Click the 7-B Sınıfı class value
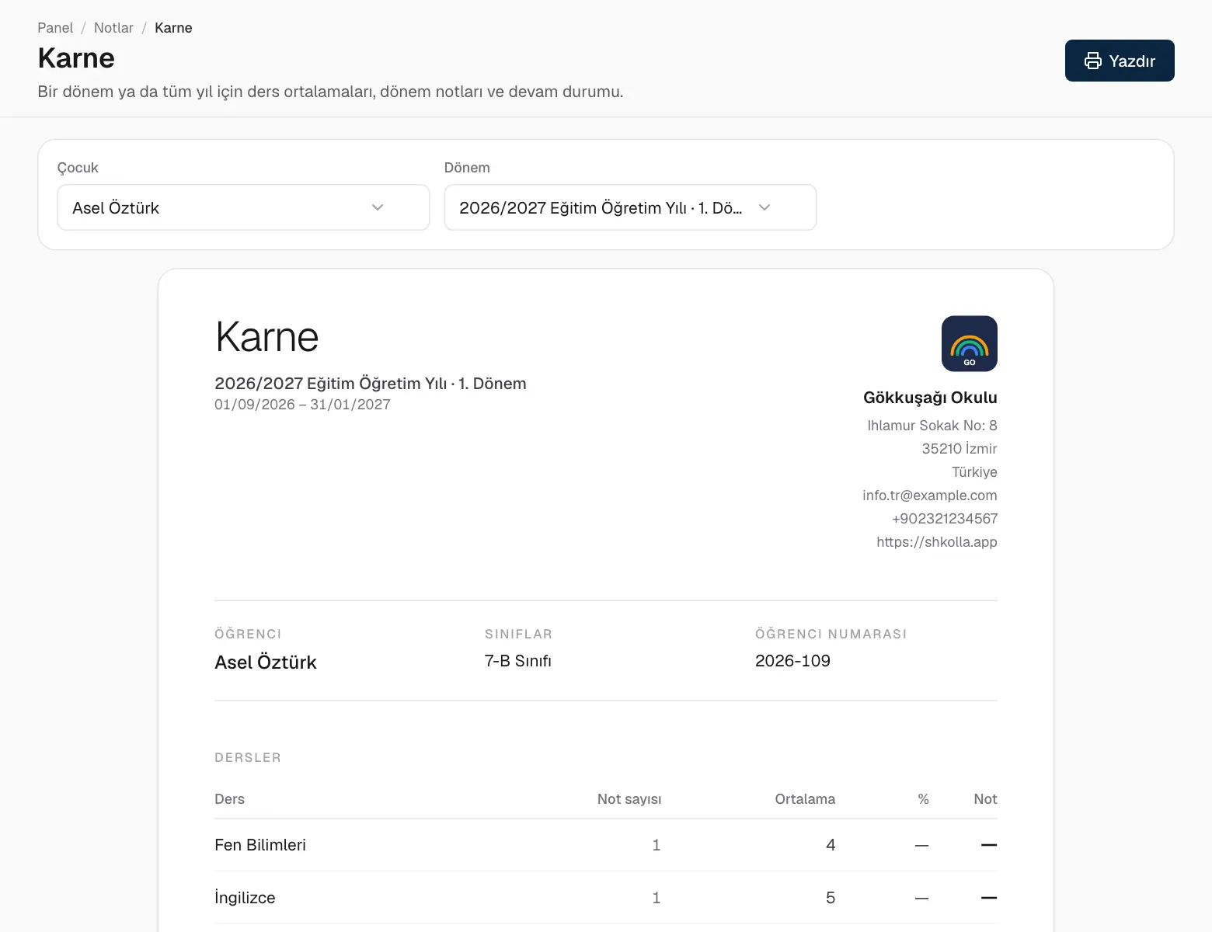 [x=518, y=661]
